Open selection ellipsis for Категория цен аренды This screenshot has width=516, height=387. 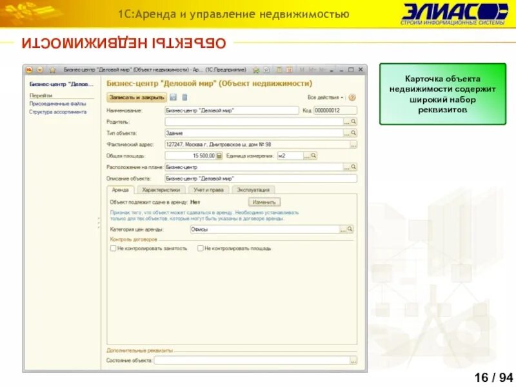point(343,229)
